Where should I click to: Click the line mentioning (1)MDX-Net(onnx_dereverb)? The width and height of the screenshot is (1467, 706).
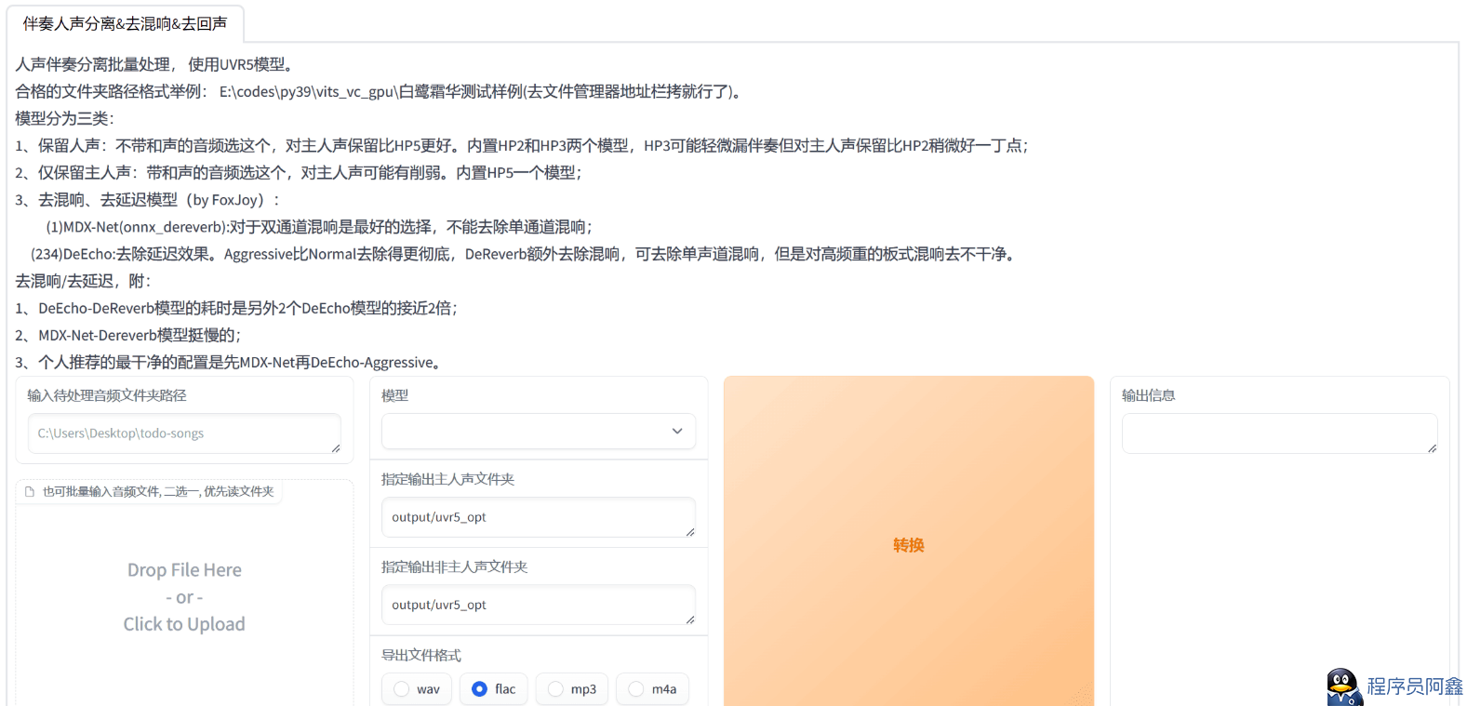point(319,227)
